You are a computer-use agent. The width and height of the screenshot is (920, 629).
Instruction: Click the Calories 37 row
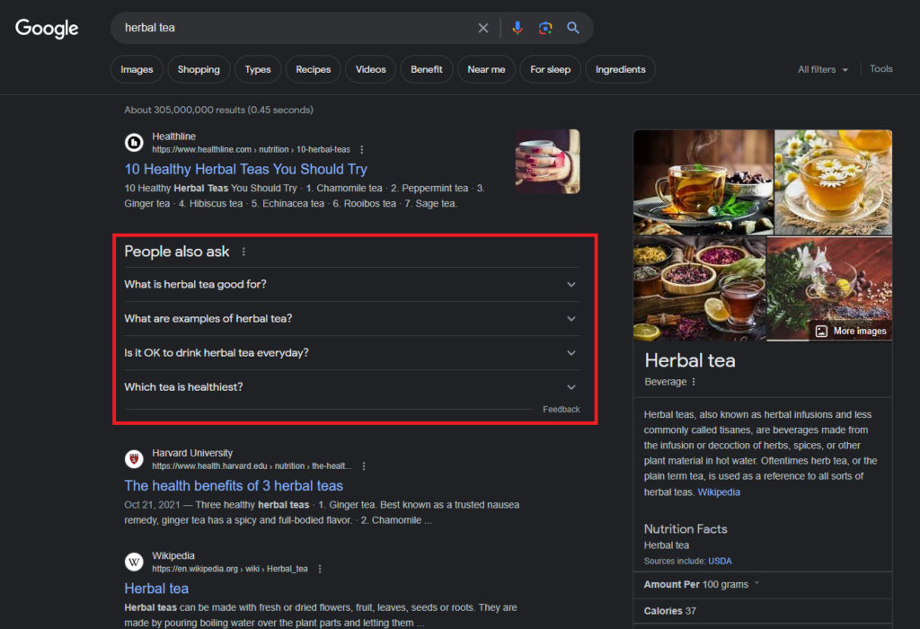pos(763,611)
